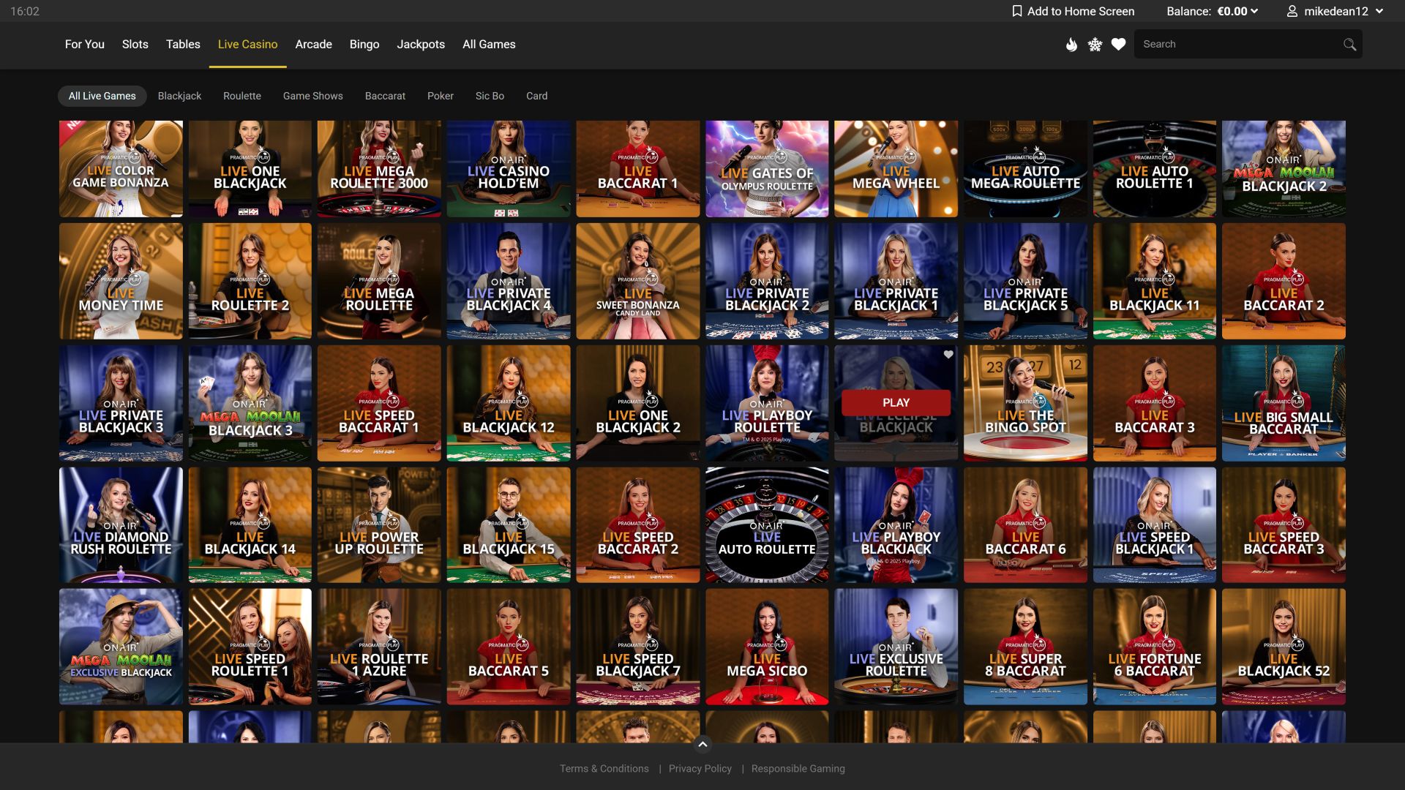Screen dimensions: 1405x790
Task: Open the mikedean12 account dropdown
Action: (1336, 11)
